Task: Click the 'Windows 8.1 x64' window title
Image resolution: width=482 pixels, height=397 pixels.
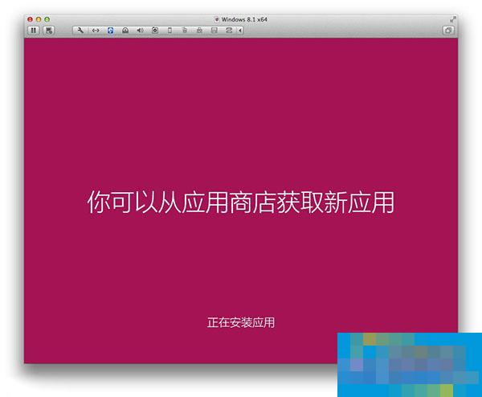Action: [x=244, y=19]
